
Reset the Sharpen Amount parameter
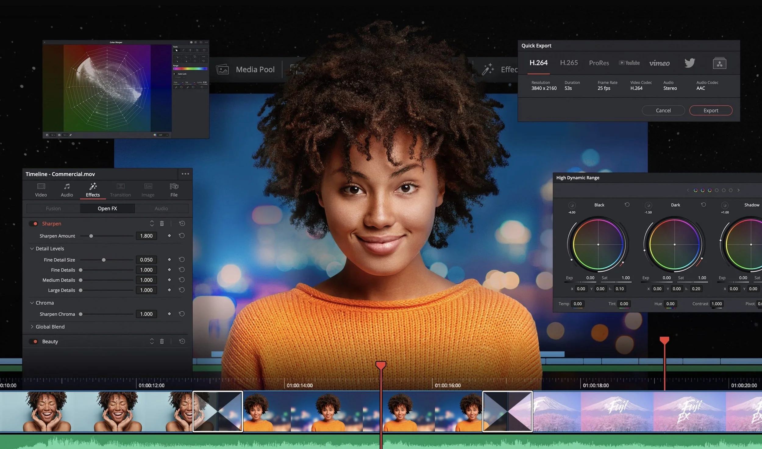[182, 236]
